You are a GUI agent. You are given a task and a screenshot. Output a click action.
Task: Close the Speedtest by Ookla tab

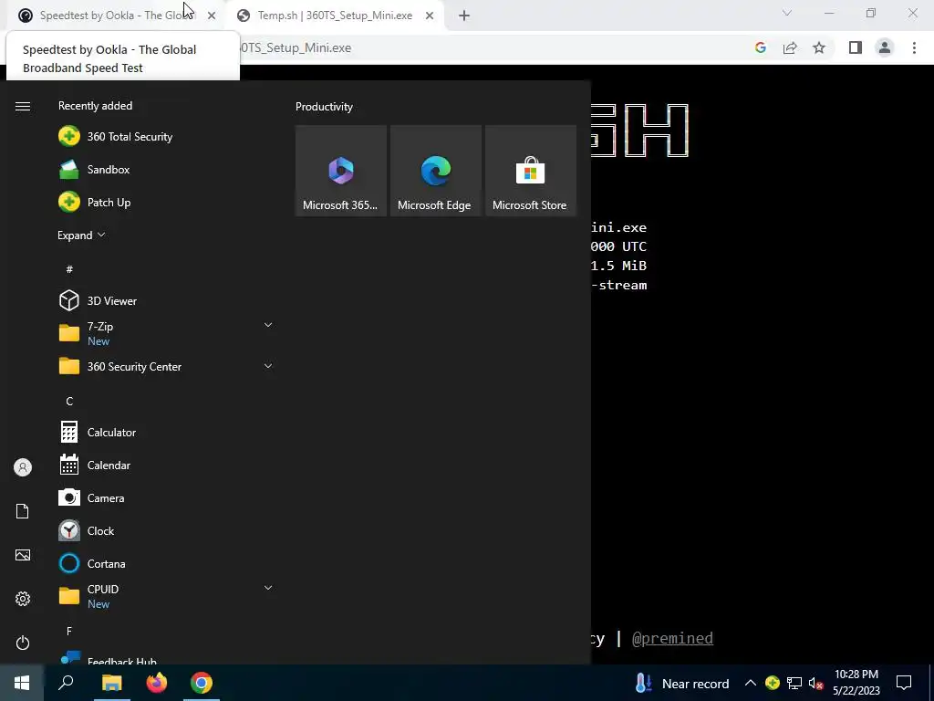pyautogui.click(x=212, y=16)
